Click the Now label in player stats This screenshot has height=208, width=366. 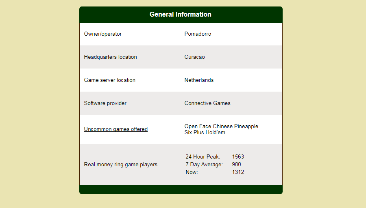click(192, 172)
